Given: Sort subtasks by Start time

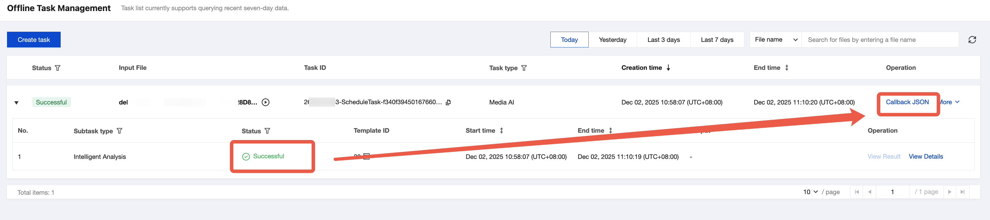Looking at the screenshot, I should [501, 131].
